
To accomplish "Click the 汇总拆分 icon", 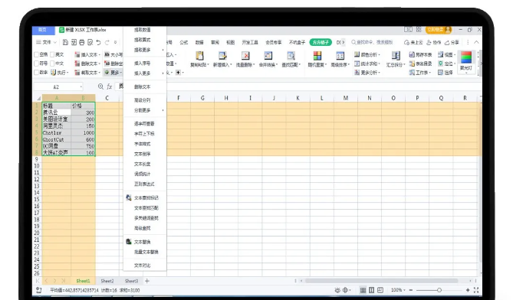I will pyautogui.click(x=396, y=56).
